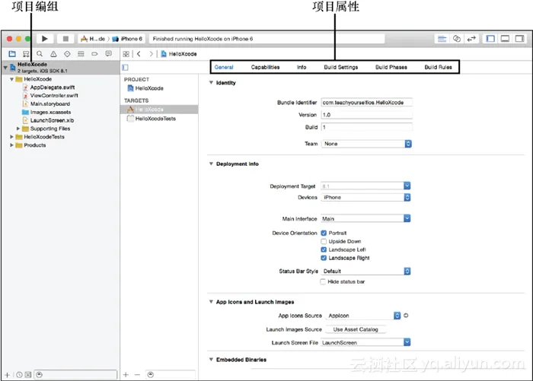The width and height of the screenshot is (533, 381).
Task: Enable the Upside Down orientation
Action: [324, 241]
